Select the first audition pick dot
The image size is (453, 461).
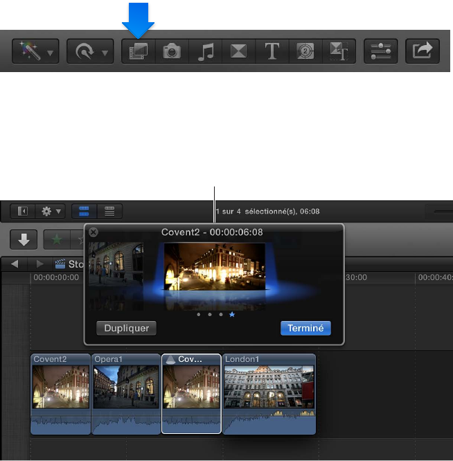coord(199,315)
